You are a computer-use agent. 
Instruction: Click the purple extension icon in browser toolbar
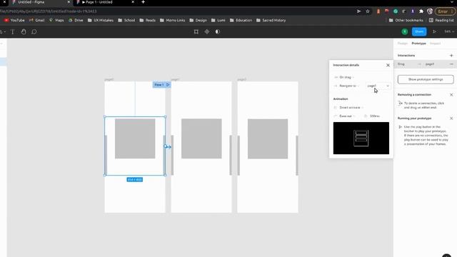click(413, 11)
